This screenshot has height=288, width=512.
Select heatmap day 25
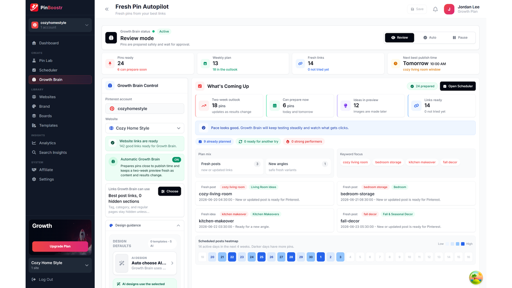tap(262, 257)
